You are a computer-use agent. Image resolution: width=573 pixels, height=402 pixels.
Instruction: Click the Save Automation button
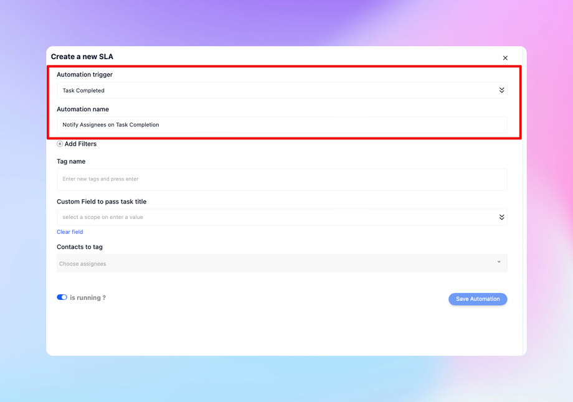pyautogui.click(x=478, y=299)
